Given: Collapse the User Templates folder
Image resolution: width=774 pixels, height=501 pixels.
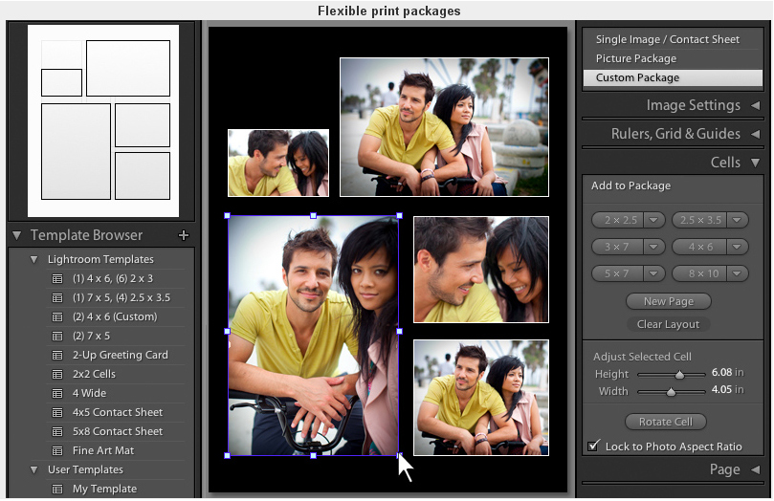Looking at the screenshot, I should [34, 469].
